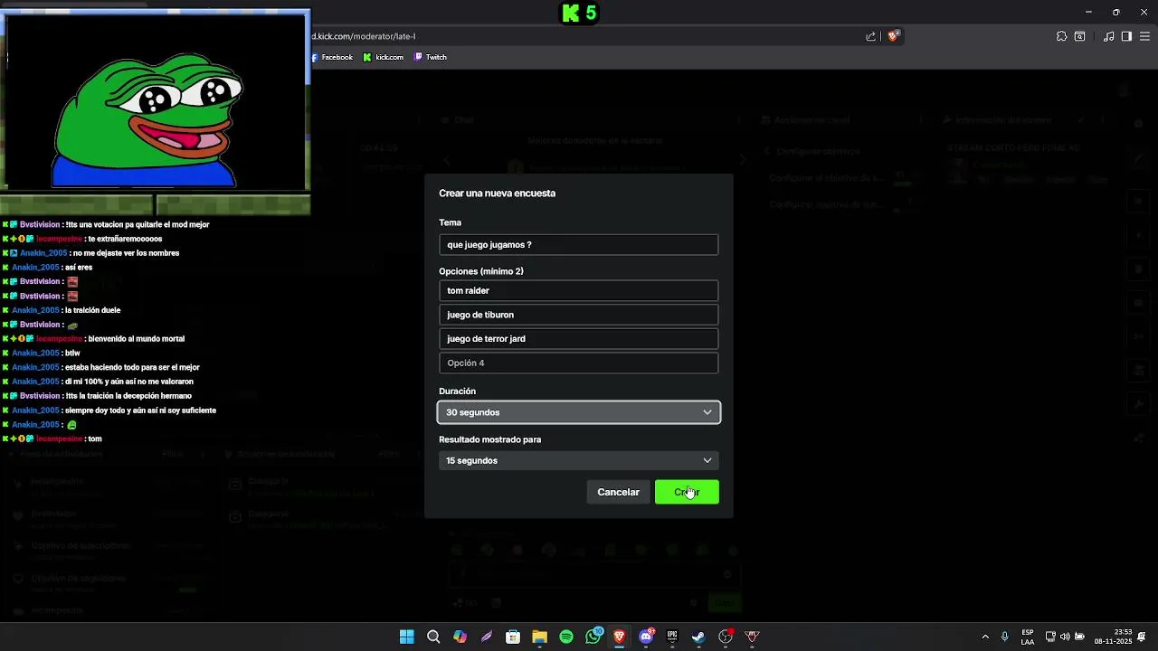1158x651 pixels.
Task: Focus the empty Opción 4 field
Action: tap(579, 363)
